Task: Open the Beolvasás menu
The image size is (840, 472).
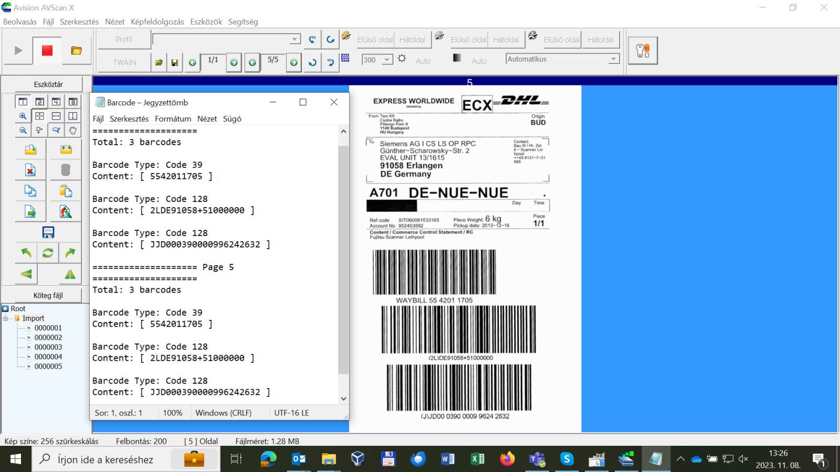Action: 20,22
